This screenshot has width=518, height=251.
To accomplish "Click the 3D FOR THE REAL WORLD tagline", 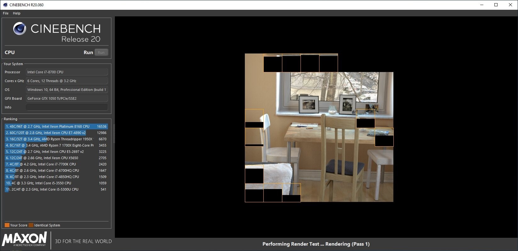I will coord(83,241).
